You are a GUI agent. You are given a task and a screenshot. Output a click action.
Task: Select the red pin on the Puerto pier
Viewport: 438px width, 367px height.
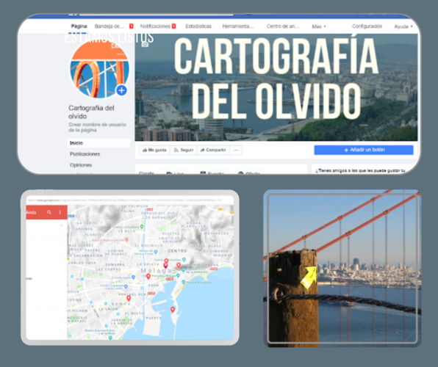173,310
